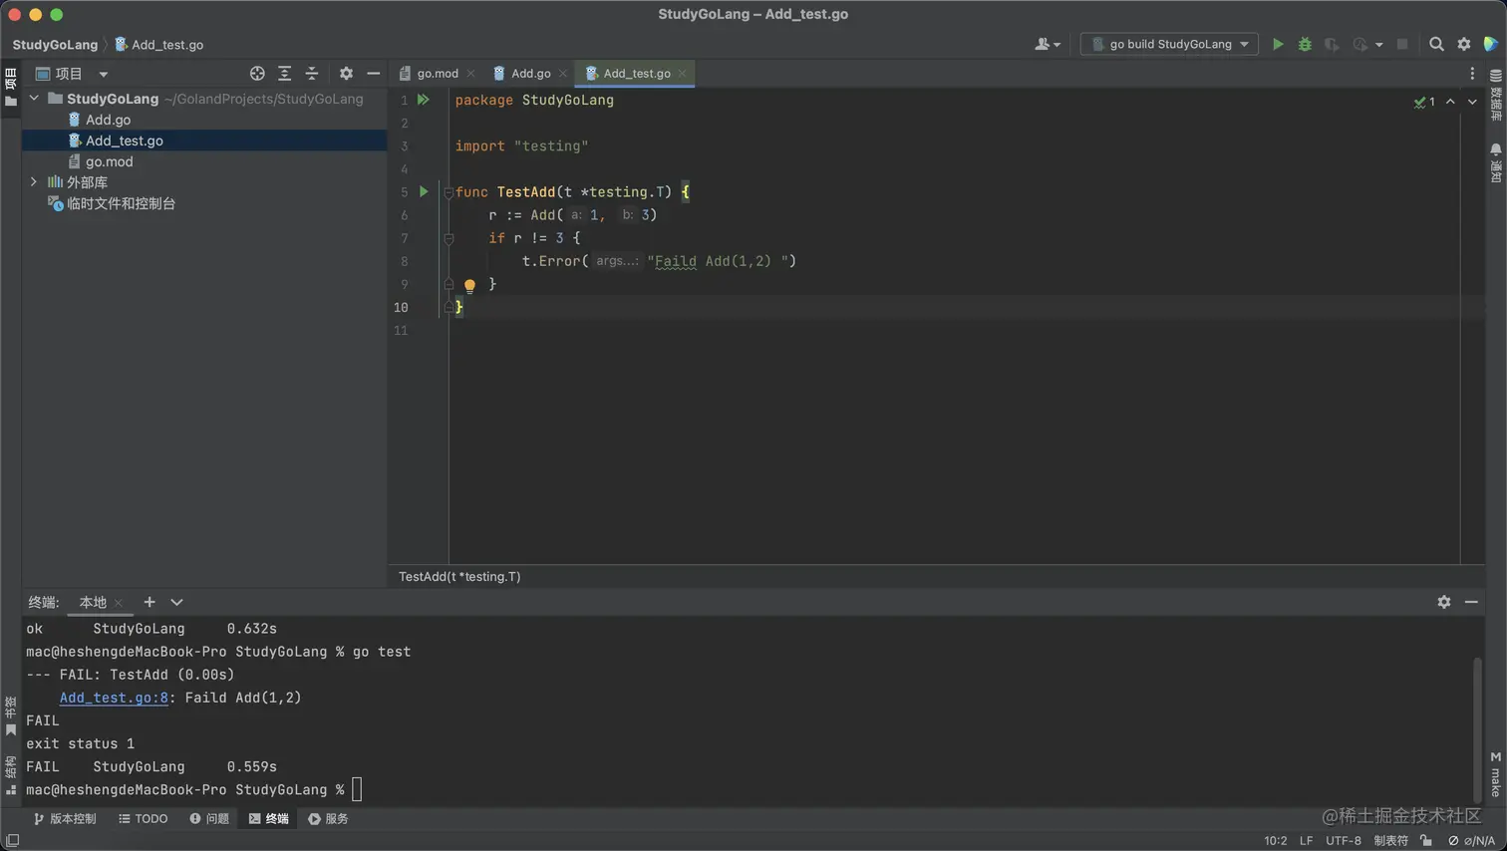1507x851 pixels.
Task: Open terminal session type dropdown
Action: (176, 602)
